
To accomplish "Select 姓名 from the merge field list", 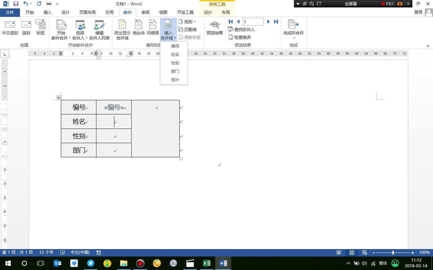I will [x=175, y=54].
